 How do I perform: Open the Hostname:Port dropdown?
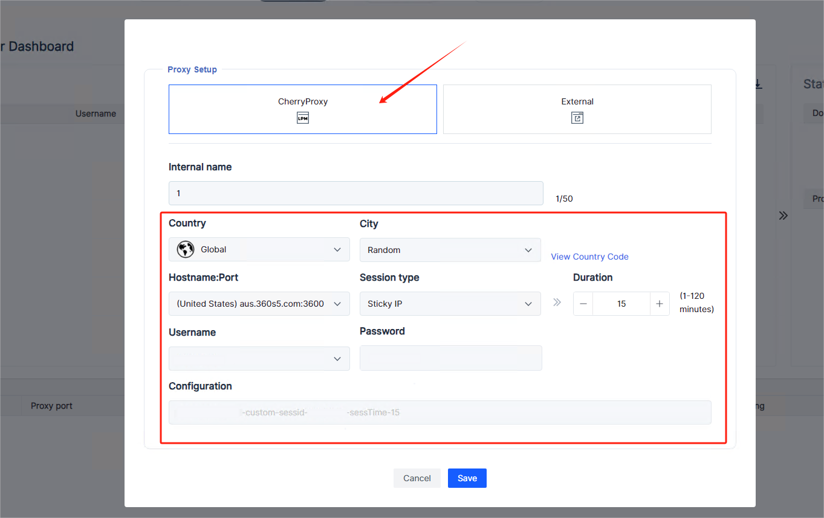(x=259, y=304)
